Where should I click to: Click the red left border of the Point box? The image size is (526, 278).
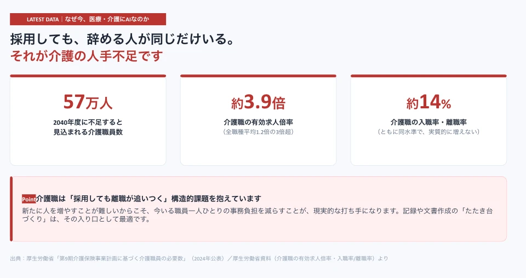point(12,209)
